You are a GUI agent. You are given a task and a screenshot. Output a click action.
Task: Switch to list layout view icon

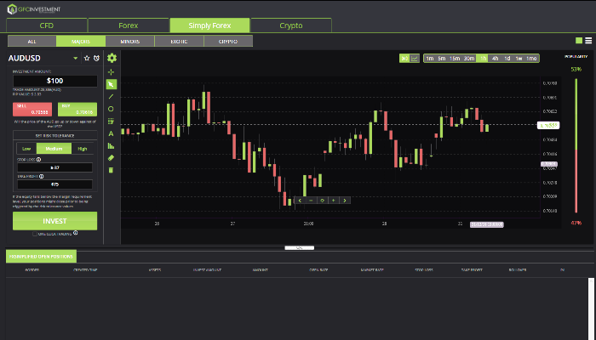(x=588, y=41)
